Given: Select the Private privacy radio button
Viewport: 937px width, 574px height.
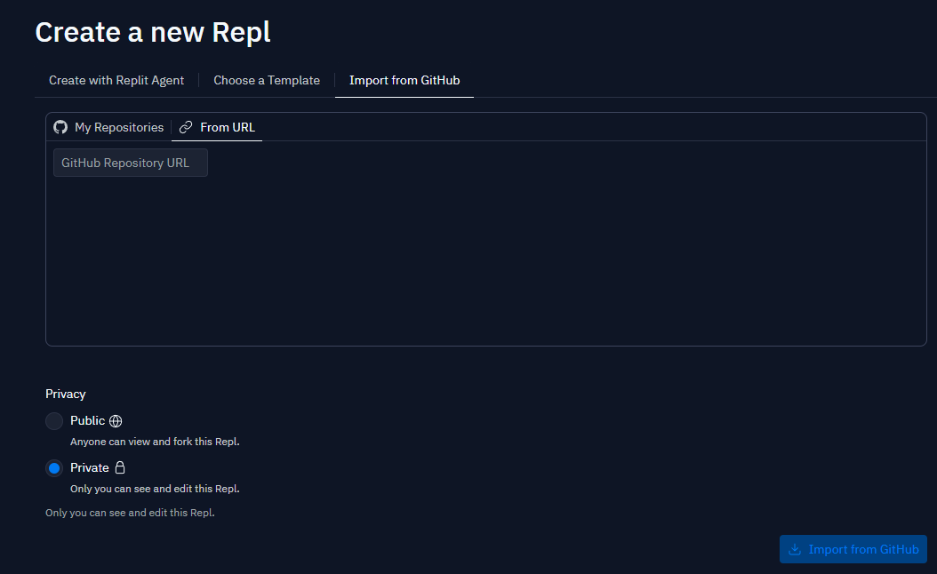Looking at the screenshot, I should tap(53, 468).
